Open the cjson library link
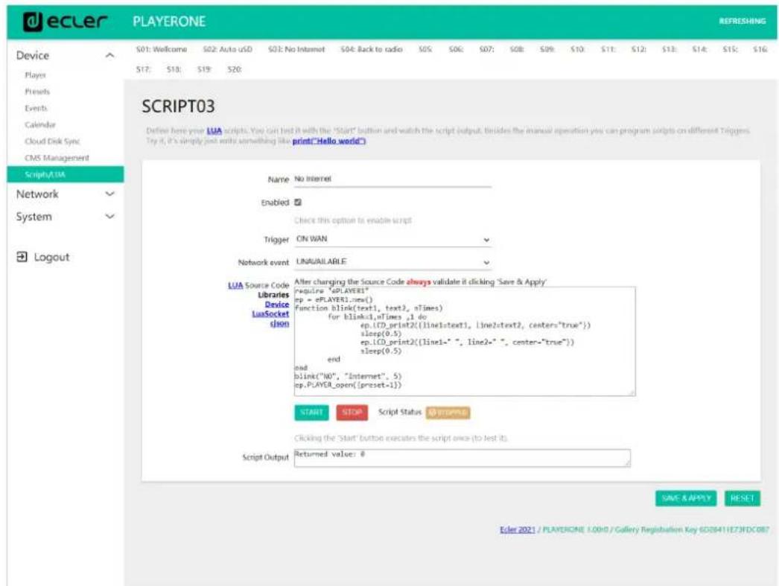This screenshot has height=586, width=779. [x=279, y=323]
